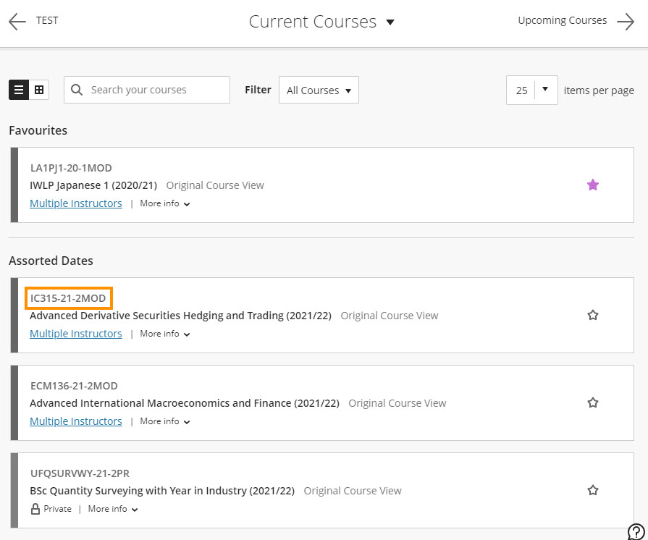Click the search magnifier icon
Screen dimensions: 648x540
77,90
